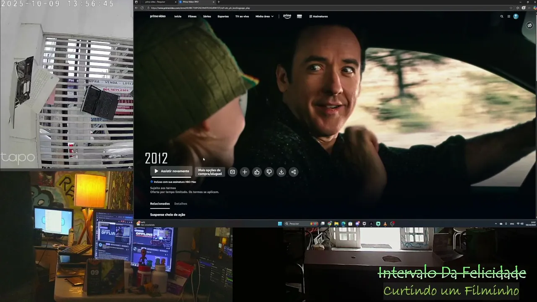537x302 pixels.
Task: Open the Filmes section
Action: tap(192, 16)
